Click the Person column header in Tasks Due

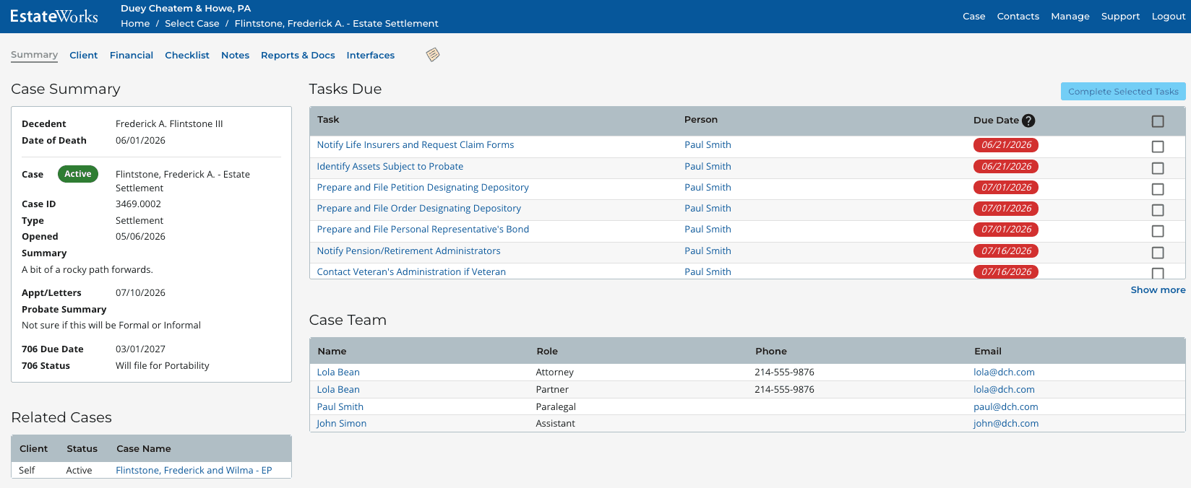701,120
